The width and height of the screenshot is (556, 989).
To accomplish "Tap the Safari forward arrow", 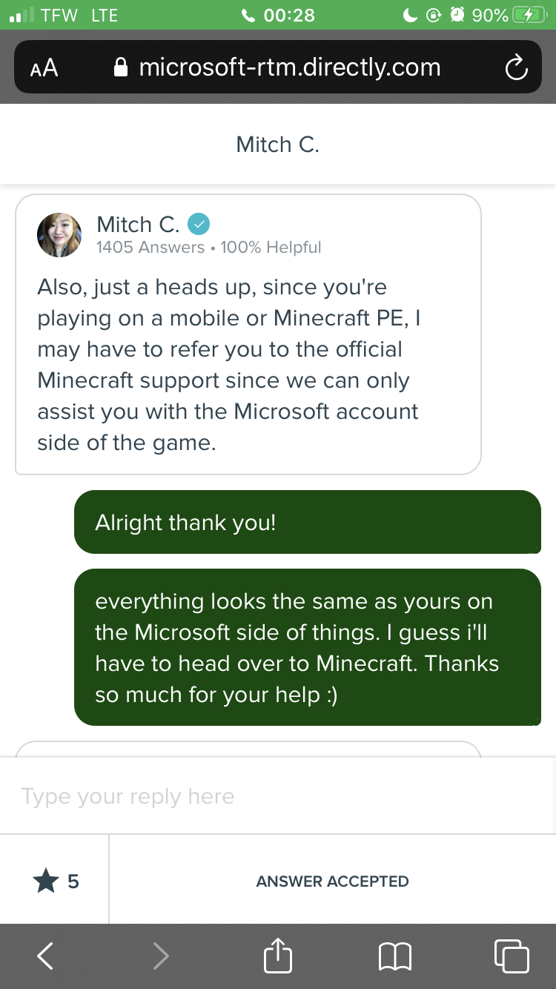I will 160,956.
